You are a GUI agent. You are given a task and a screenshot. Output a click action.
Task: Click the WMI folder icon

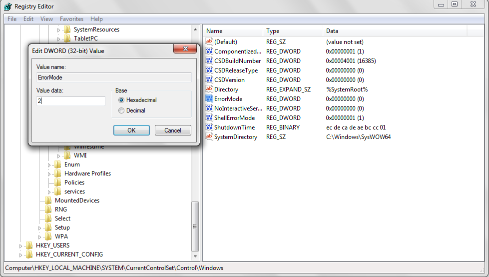pos(67,155)
